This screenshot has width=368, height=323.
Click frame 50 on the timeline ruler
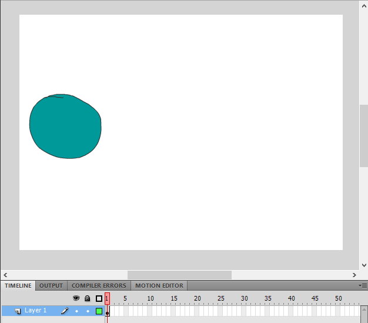click(338, 298)
